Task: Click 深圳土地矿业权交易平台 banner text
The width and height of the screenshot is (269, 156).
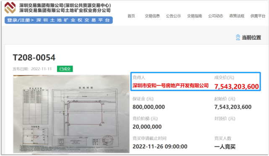Action: tap(73, 20)
